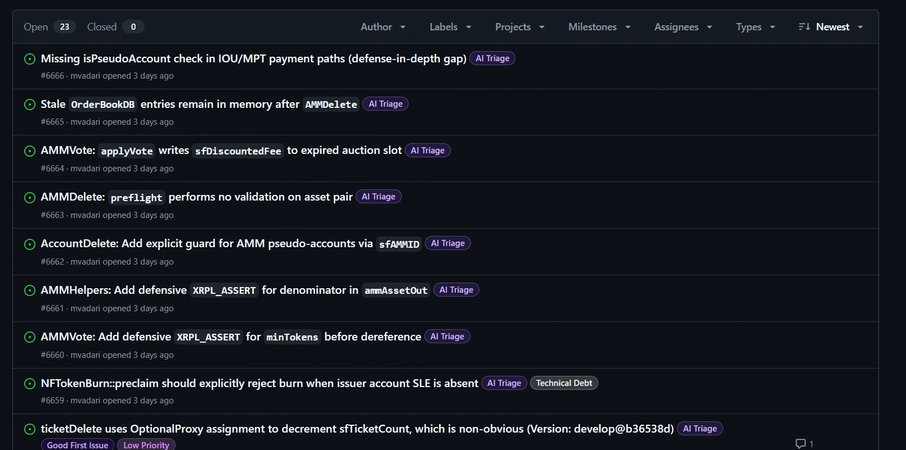The width and height of the screenshot is (906, 450).
Task: Click the comment bubble icon on ticketDelete issue
Action: [800, 444]
